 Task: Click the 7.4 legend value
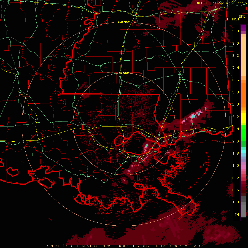pos(236,68)
